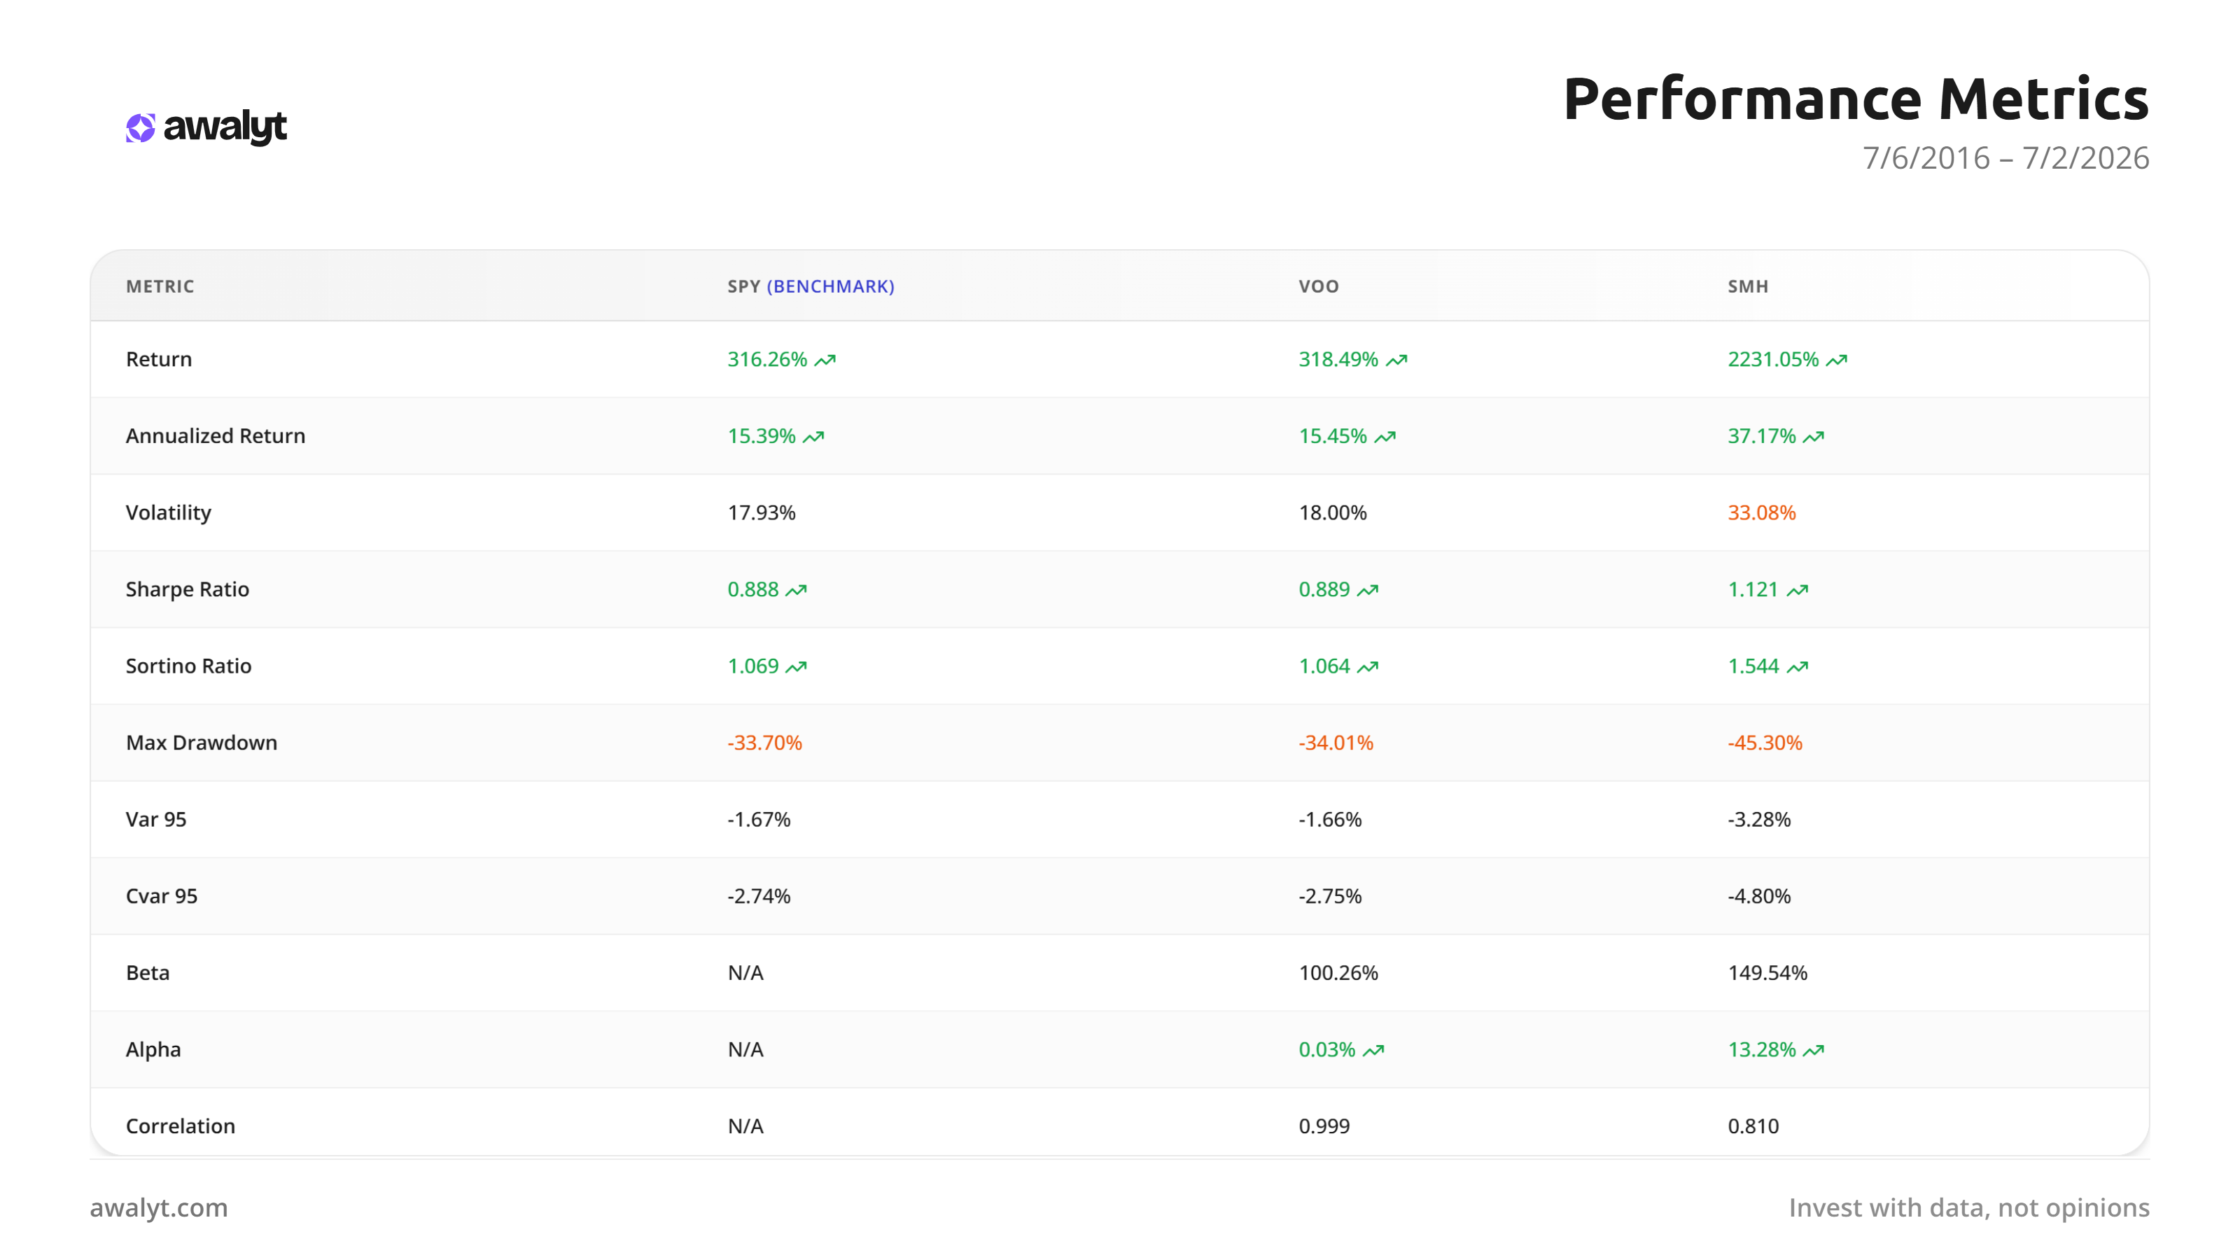The width and height of the screenshot is (2240, 1260).
Task: Click the trend arrow beside SMH Sharpe 1.121
Action: [1798, 590]
